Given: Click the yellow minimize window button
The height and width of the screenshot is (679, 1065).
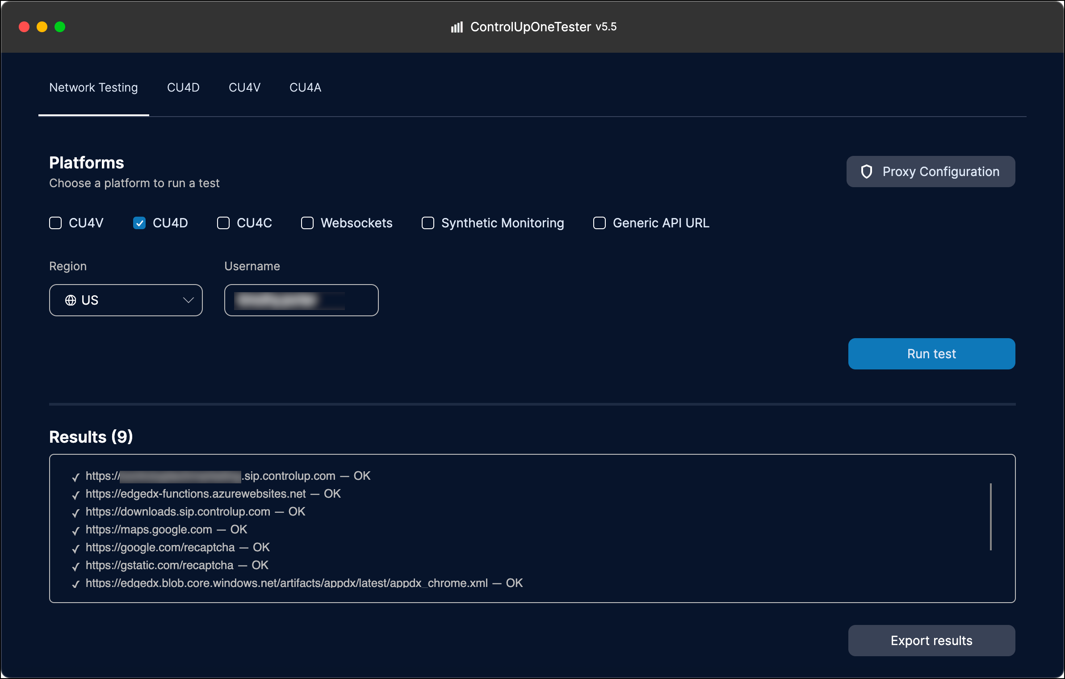Looking at the screenshot, I should coord(42,27).
